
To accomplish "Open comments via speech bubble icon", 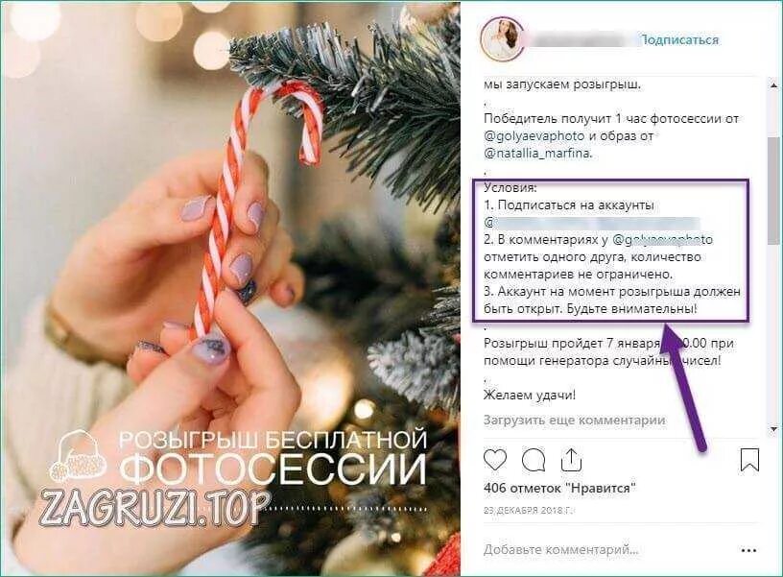I will click(534, 460).
